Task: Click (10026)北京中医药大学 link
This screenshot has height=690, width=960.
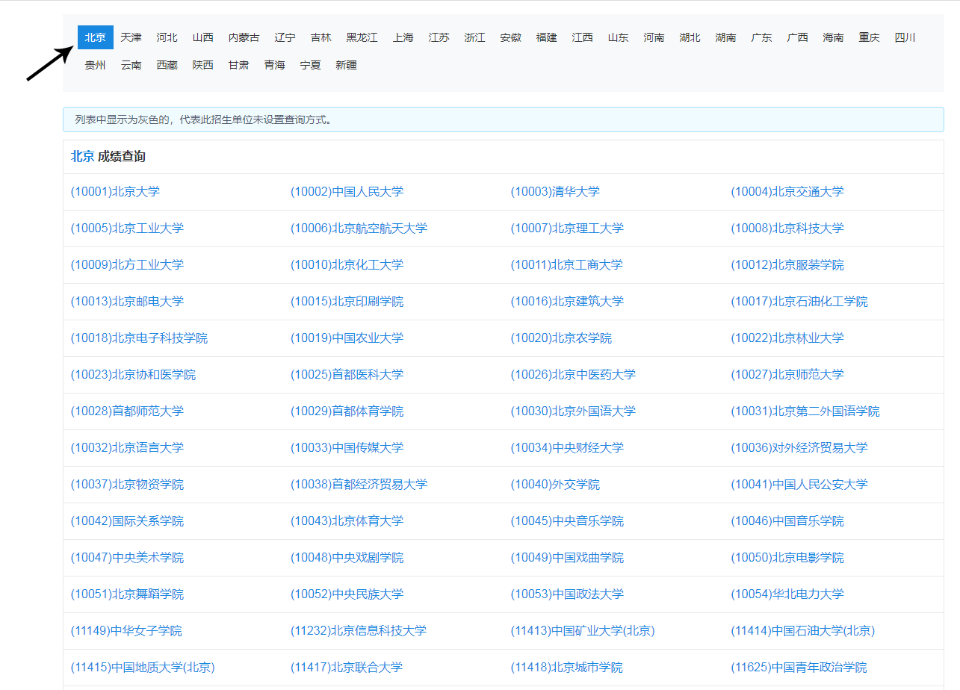Action: pyautogui.click(x=573, y=375)
